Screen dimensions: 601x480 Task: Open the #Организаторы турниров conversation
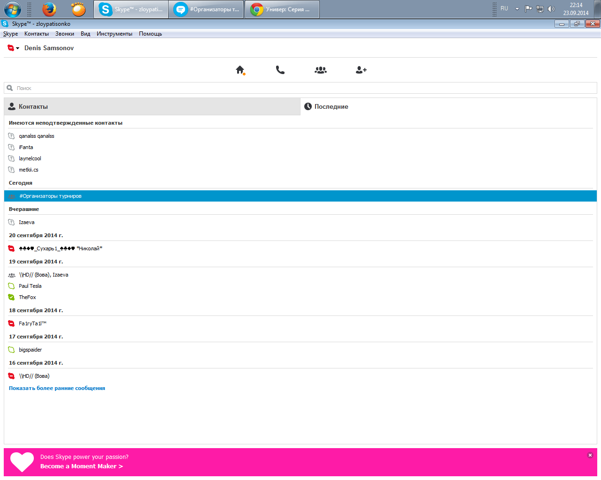300,196
